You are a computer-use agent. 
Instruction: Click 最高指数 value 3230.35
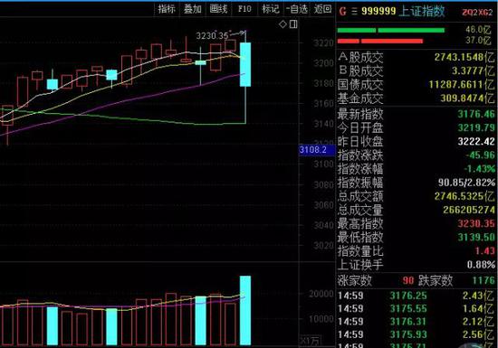(476, 224)
